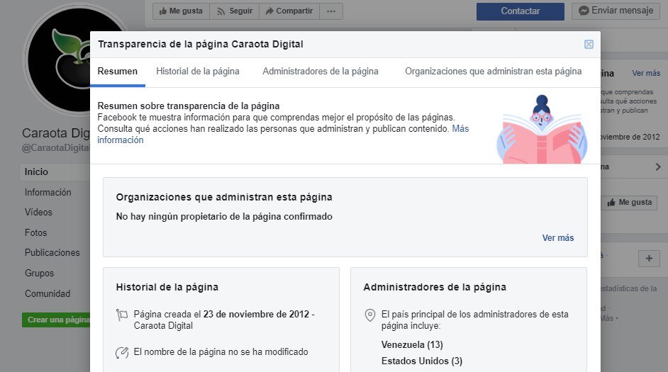Click the messenger icon on Enviar mensaje
This screenshot has width=668, height=372.
584,11
